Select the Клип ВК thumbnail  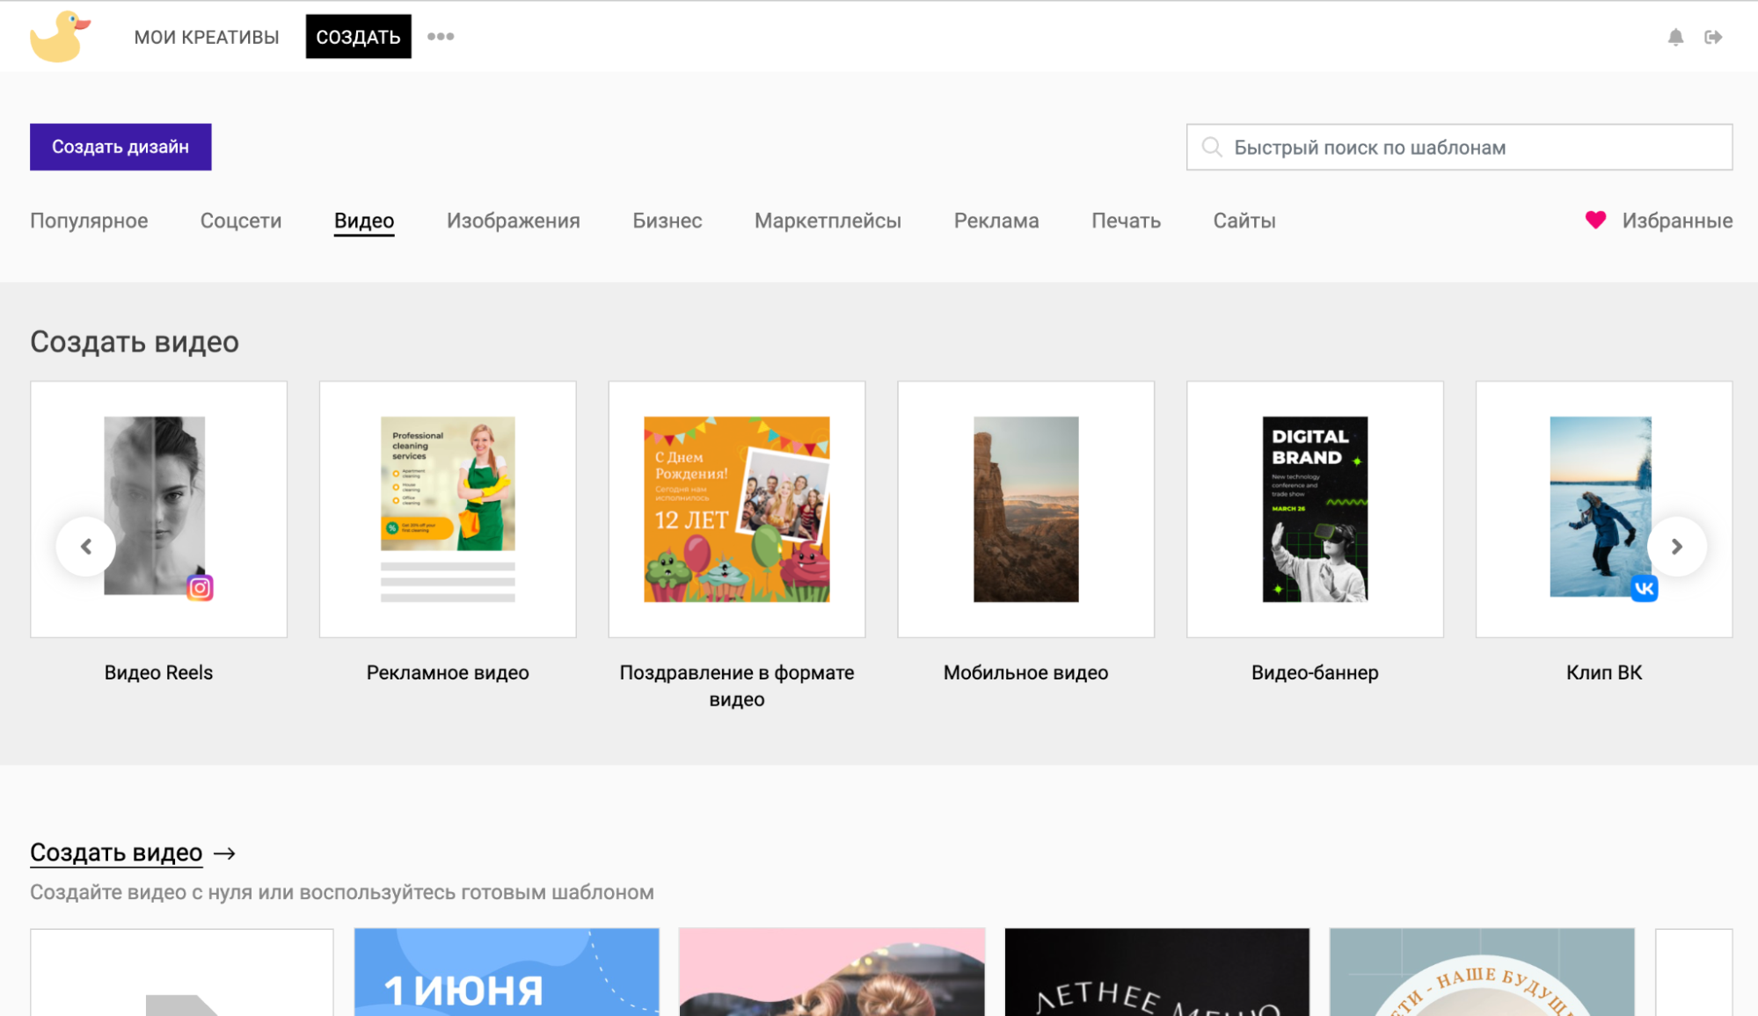1604,509
